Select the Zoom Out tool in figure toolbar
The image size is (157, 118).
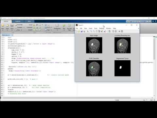click(x=94, y=31)
